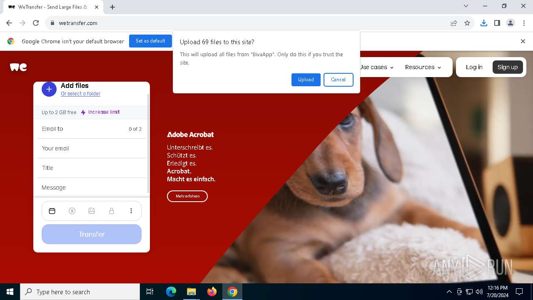The width and height of the screenshot is (533, 300).
Task: Click the Transfer button
Action: tap(92, 234)
